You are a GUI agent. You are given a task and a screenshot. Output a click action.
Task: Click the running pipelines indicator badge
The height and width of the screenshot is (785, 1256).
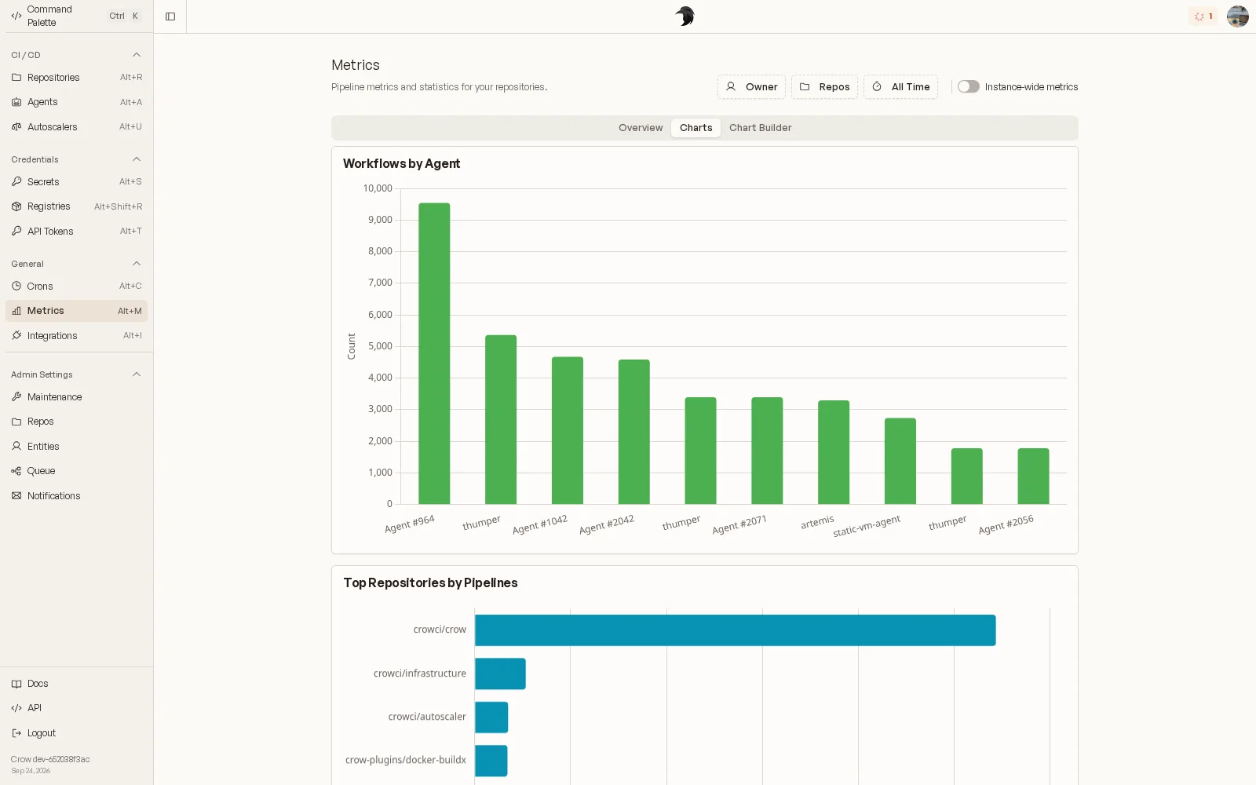pyautogui.click(x=1203, y=16)
